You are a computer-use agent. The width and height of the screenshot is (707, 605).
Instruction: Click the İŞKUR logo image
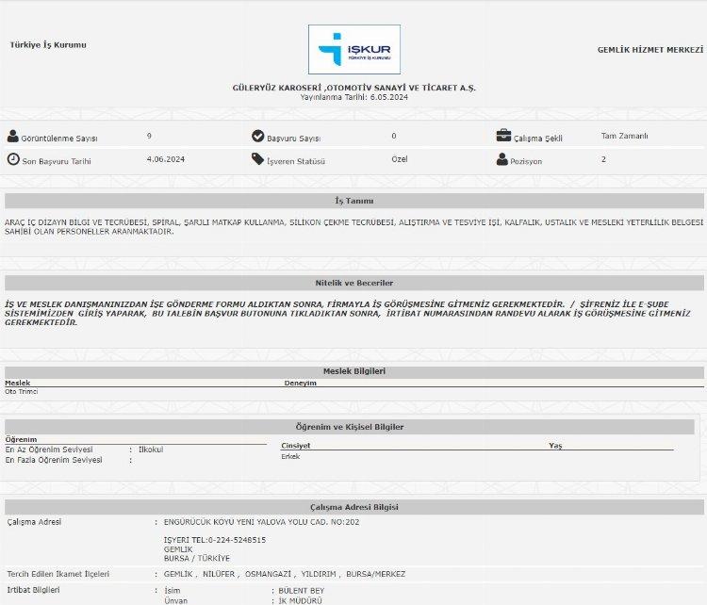[x=353, y=50]
